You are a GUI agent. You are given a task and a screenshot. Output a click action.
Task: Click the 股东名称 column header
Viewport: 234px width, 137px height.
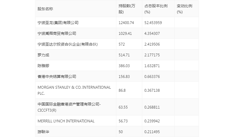[x=45, y=9]
